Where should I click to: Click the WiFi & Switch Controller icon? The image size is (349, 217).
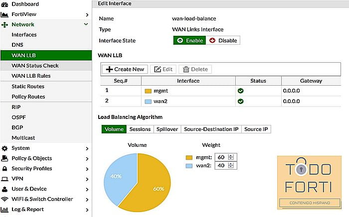5,199
